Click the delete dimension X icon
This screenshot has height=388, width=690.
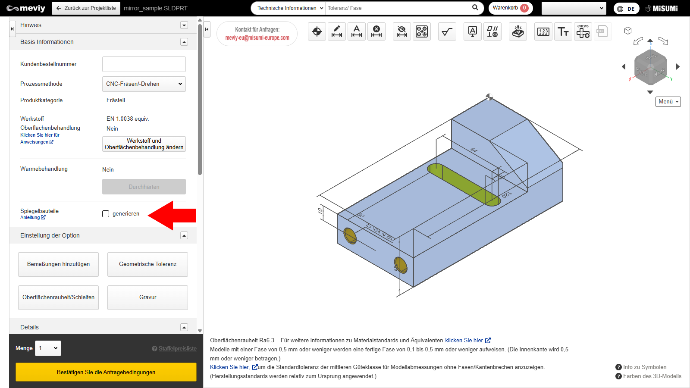[376, 31]
